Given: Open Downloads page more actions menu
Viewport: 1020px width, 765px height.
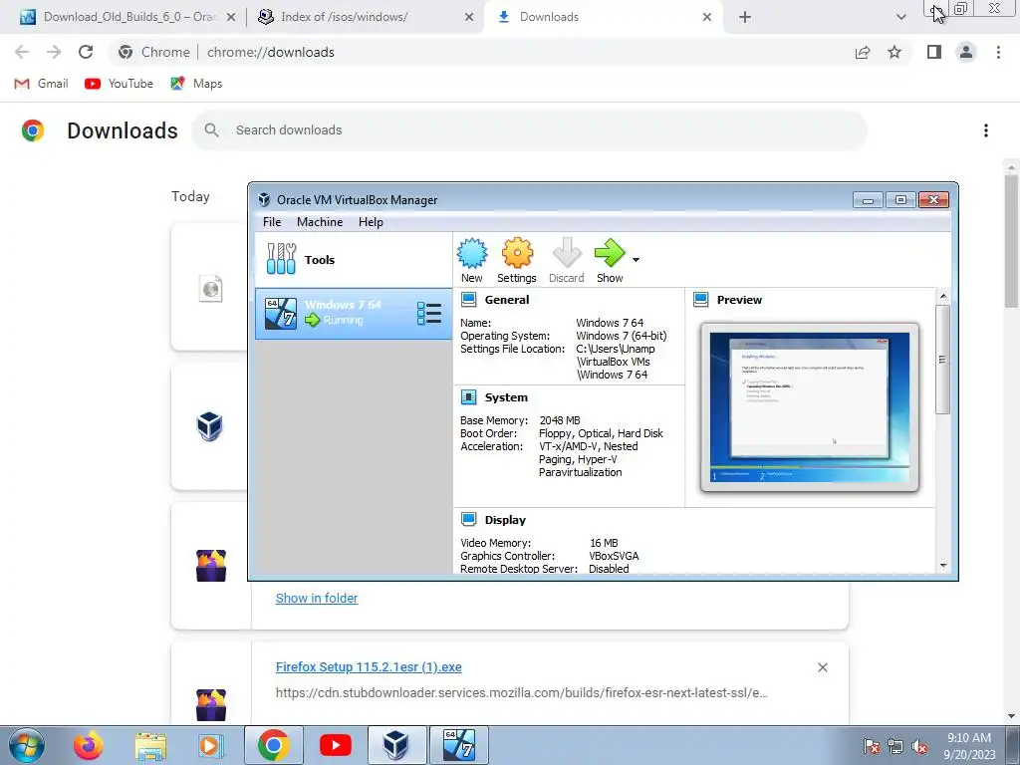Looking at the screenshot, I should point(986,130).
